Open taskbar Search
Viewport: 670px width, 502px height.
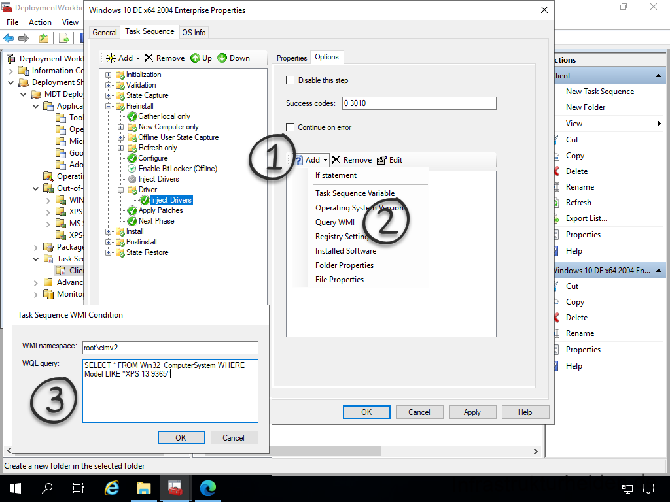[x=47, y=488]
